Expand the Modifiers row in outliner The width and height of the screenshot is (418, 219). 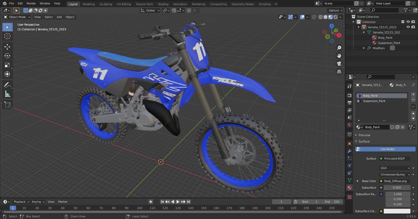click(x=364, y=48)
